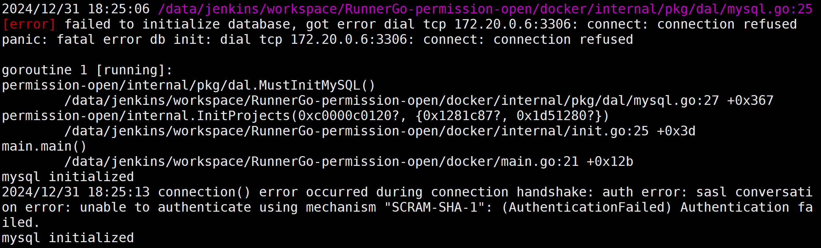The width and height of the screenshot is (821, 248).
Task: Click the "SCRAM-SHA-1" mechanism text
Action: [434, 207]
